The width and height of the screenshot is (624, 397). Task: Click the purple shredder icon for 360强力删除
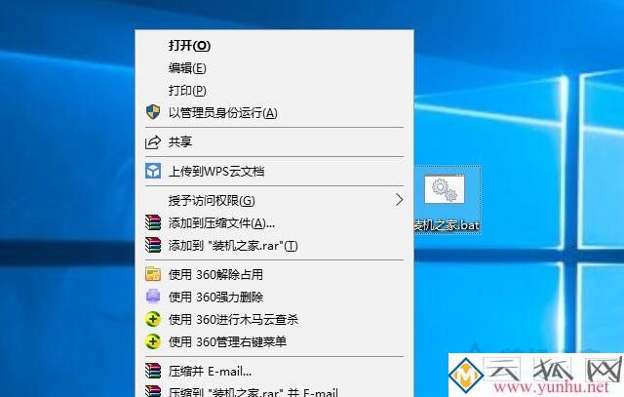tap(153, 297)
